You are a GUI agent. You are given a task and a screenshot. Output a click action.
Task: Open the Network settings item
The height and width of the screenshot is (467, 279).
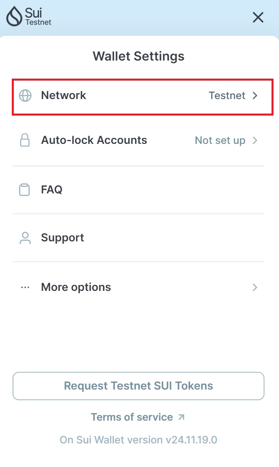(64, 96)
